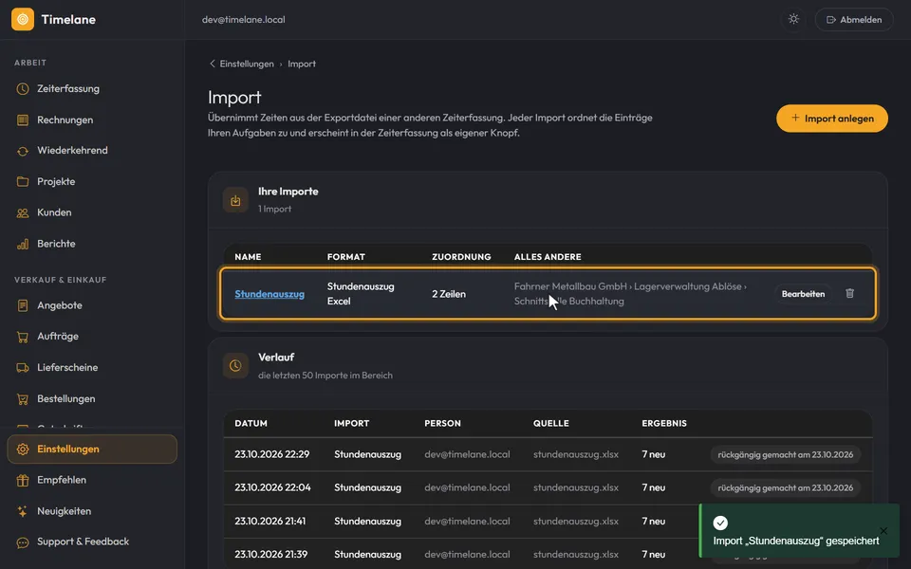
Task: Click Bearbeiten for the Stundenauszug import
Action: pyautogui.click(x=803, y=294)
